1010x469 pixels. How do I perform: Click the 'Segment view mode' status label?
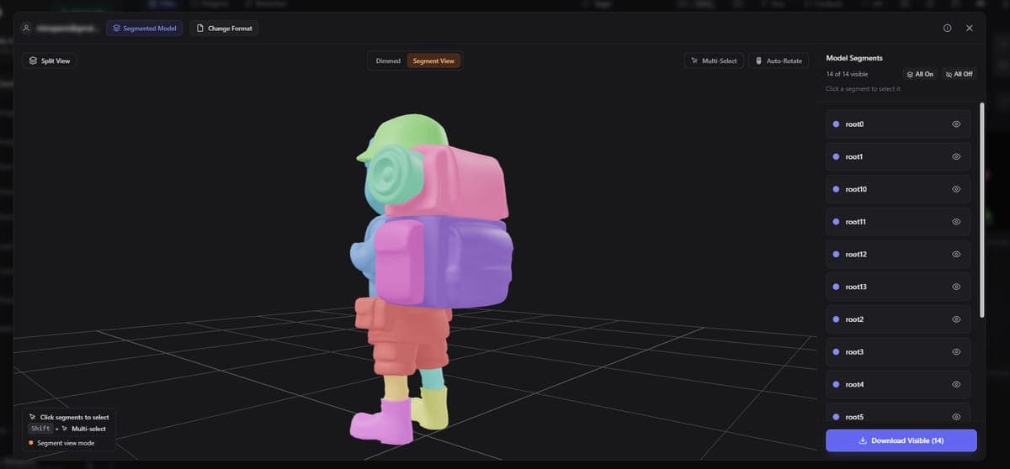tap(66, 443)
